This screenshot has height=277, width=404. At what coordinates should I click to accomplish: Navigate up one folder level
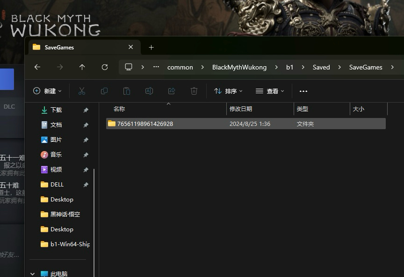pyautogui.click(x=82, y=67)
